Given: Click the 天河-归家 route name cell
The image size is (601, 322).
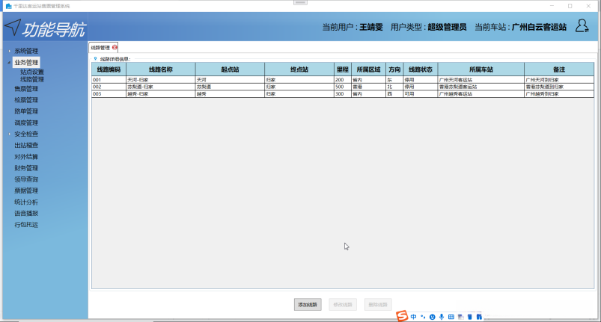Looking at the screenshot, I should click(161, 80).
